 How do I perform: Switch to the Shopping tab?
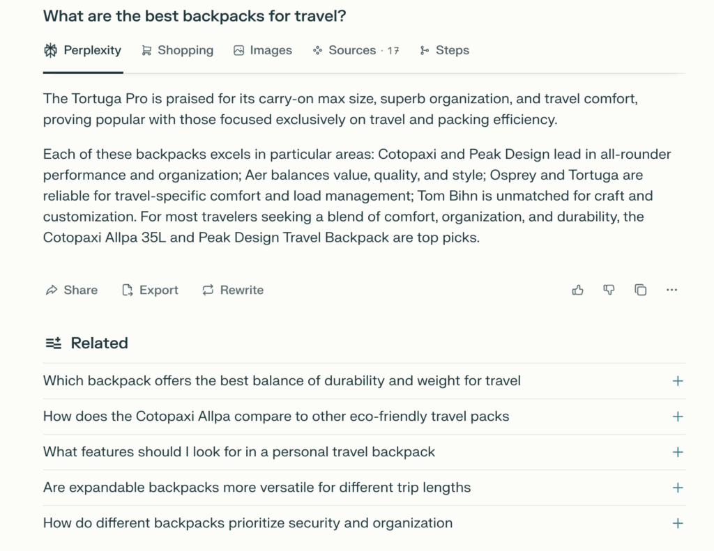click(178, 50)
